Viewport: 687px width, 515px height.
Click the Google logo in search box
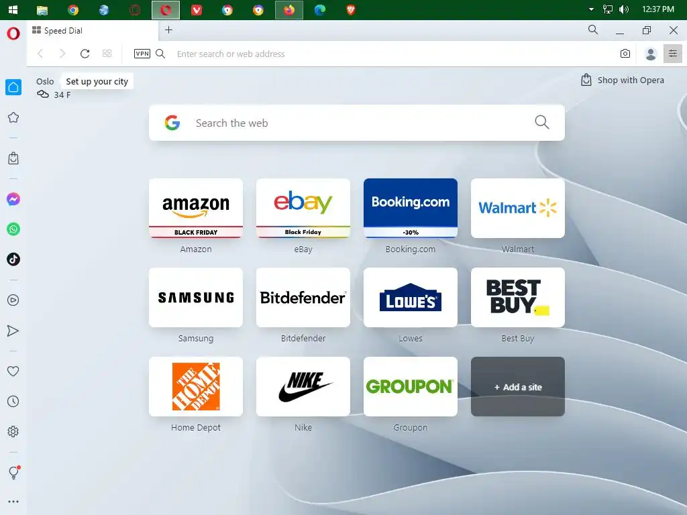pos(172,123)
